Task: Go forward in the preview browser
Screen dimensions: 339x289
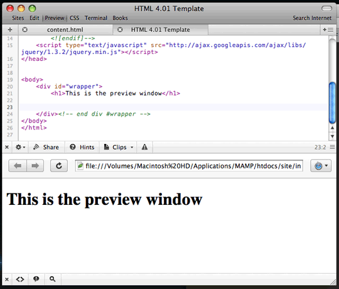Action: click(35, 166)
